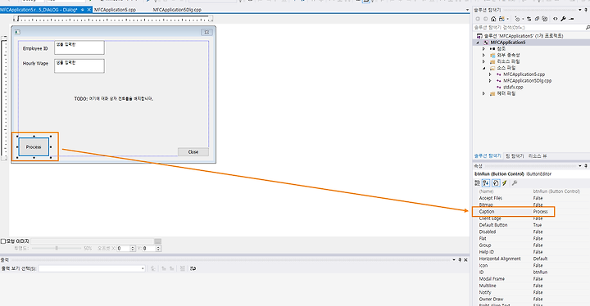590x306 pixels.
Task: Click the Clear All icon in Output toolbar
Action: point(183,268)
